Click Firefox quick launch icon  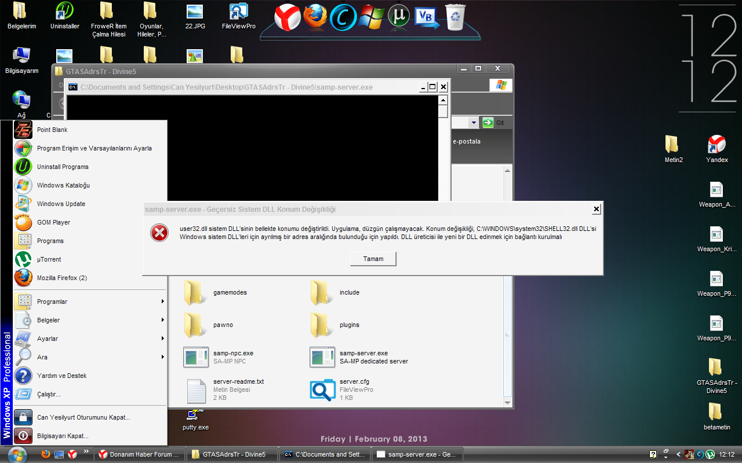pos(46,454)
